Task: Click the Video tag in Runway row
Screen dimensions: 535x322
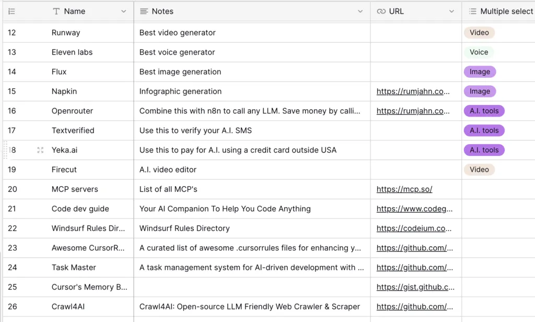Action: pos(479,32)
